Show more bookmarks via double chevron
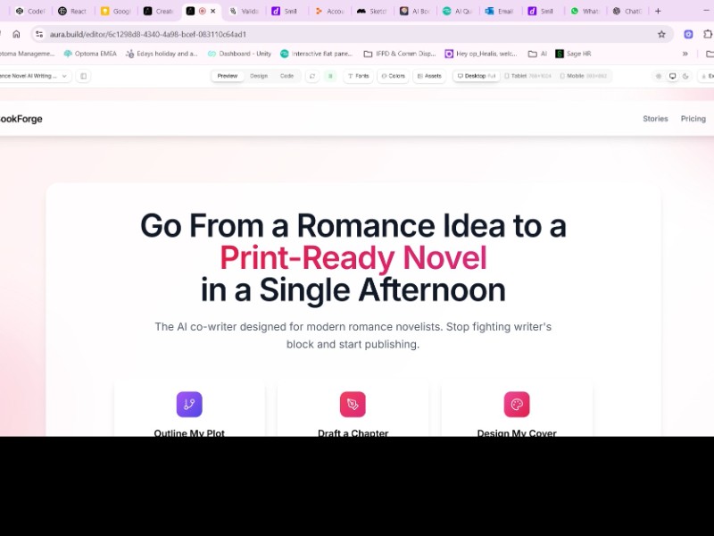The width and height of the screenshot is (714, 536). [685, 54]
